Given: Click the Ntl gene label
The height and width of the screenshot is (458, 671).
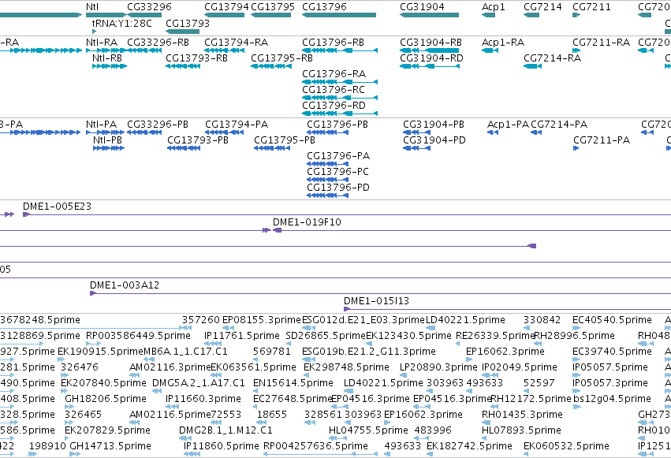Looking at the screenshot, I should (92, 7).
